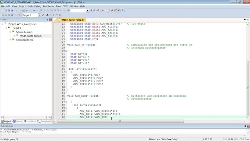Click the Kill All Breakpoints icon

(112, 11)
